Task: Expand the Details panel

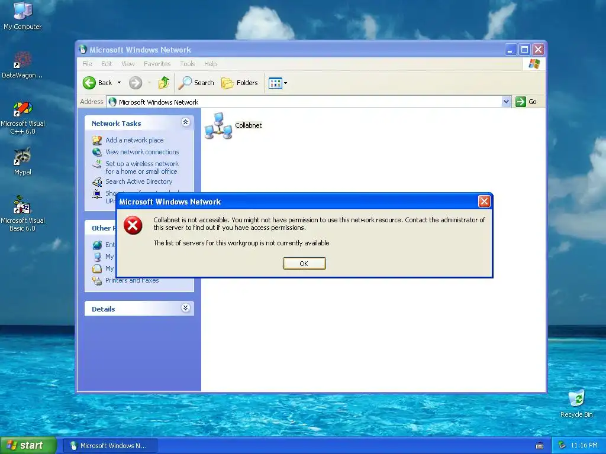Action: tap(185, 307)
